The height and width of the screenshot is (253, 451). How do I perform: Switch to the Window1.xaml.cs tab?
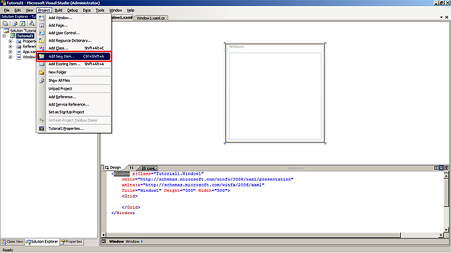pyautogui.click(x=151, y=18)
